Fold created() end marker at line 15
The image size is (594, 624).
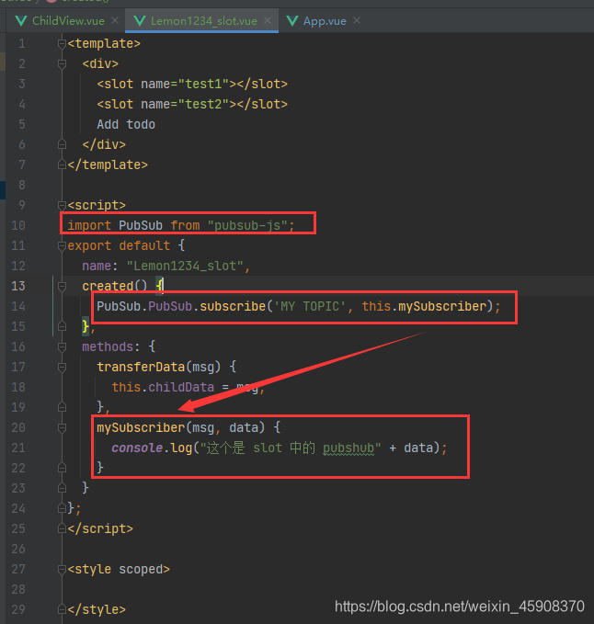tap(62, 326)
